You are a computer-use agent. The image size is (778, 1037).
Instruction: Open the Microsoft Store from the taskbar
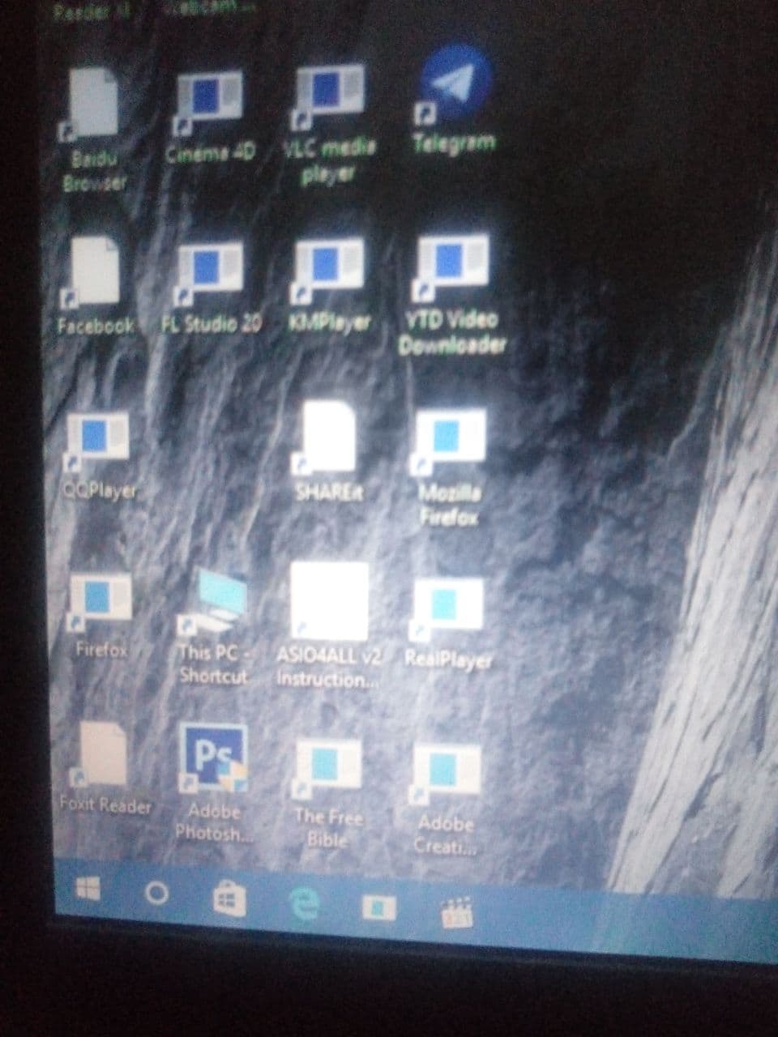click(x=229, y=900)
